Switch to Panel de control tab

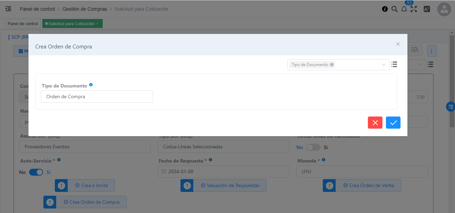23,24
